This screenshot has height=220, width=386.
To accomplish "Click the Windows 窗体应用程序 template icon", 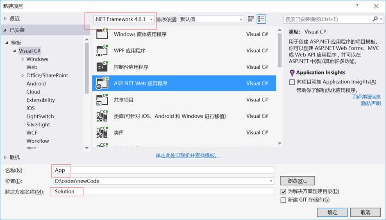I will pos(102,34).
